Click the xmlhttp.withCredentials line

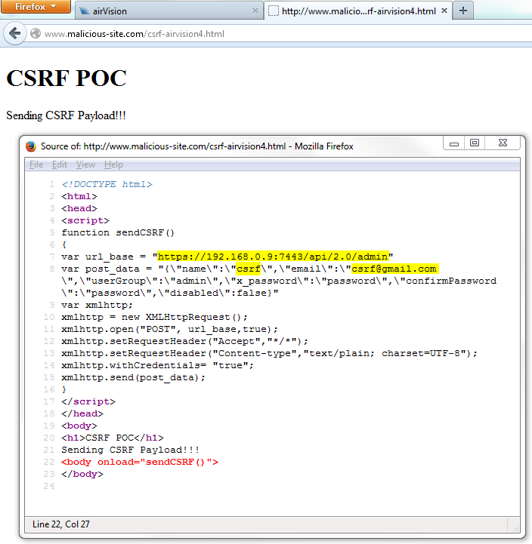pyautogui.click(x=157, y=365)
